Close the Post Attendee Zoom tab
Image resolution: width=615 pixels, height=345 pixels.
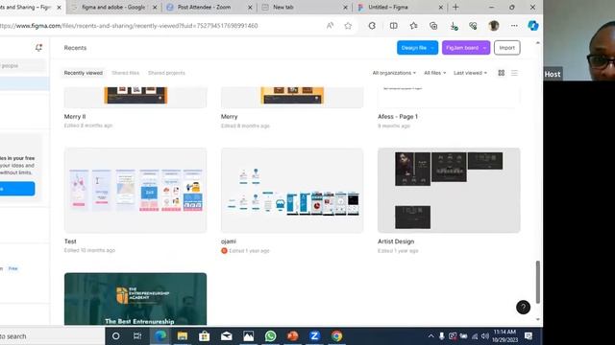click(250, 7)
